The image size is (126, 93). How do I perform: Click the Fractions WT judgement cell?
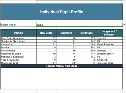click(x=109, y=48)
